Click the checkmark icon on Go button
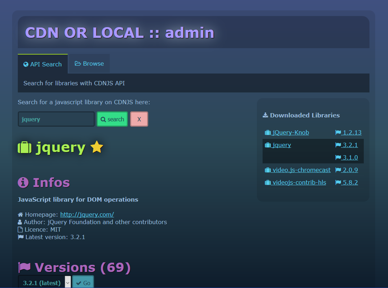This screenshot has width=388, height=288. (x=79, y=283)
